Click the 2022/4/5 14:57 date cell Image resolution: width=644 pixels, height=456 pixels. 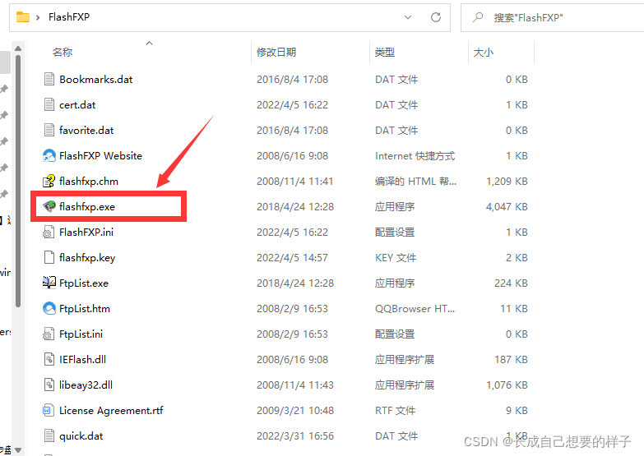click(293, 257)
